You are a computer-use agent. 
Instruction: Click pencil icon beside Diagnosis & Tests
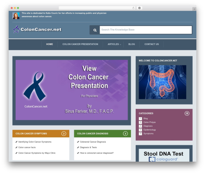tap(78, 147)
